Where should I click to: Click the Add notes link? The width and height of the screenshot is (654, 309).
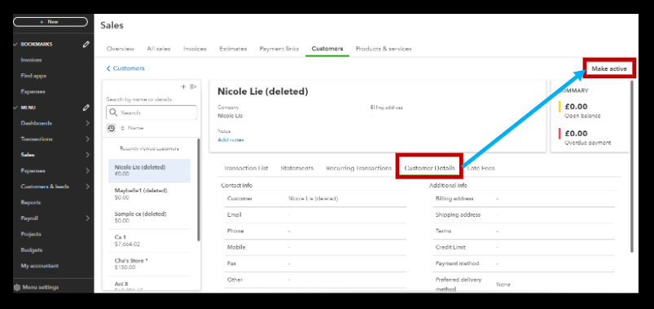[x=230, y=140]
